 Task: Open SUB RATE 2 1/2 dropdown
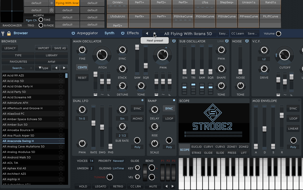122,135
